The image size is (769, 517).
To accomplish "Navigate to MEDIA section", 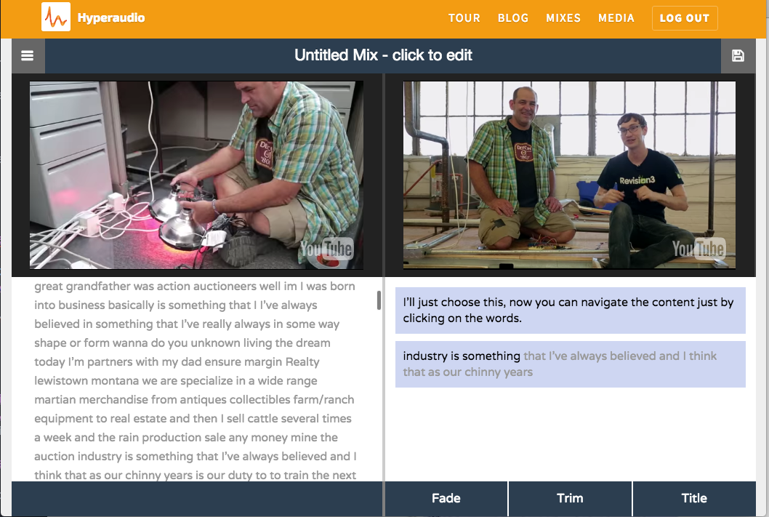I will (616, 18).
